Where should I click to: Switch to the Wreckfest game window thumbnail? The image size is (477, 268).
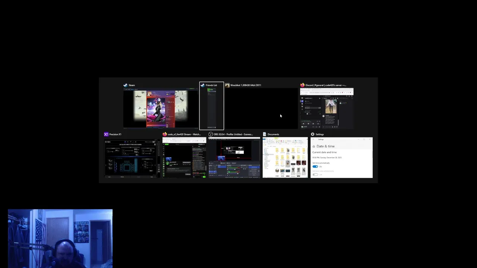pos(261,108)
